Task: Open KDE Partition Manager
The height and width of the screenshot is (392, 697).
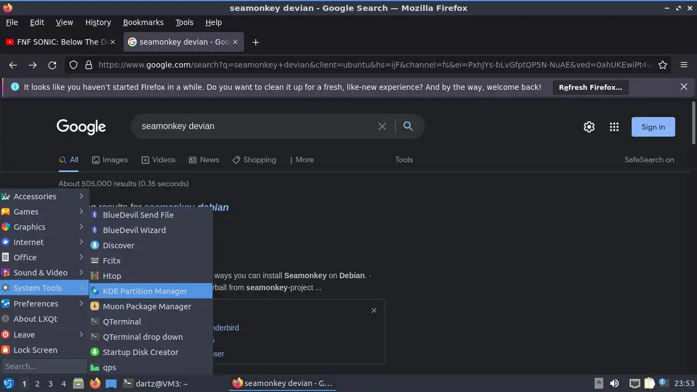Action: click(x=151, y=291)
